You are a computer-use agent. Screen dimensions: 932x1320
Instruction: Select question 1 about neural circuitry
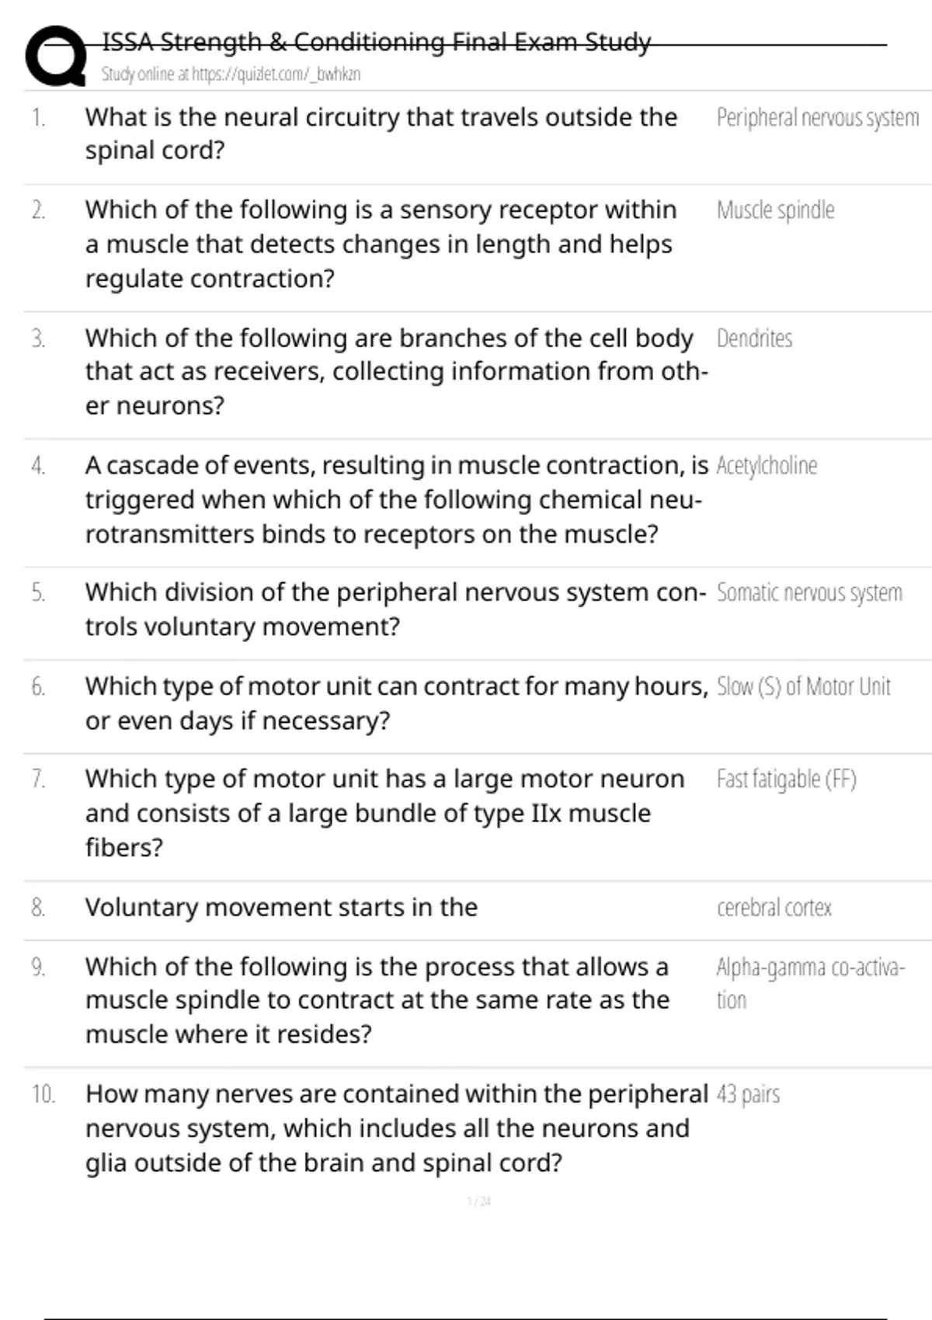coord(381,134)
